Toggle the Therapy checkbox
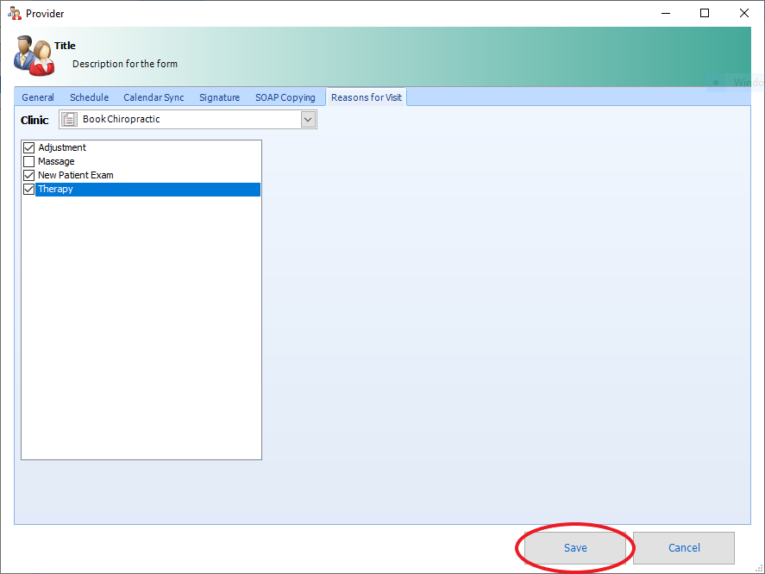 coord(28,190)
